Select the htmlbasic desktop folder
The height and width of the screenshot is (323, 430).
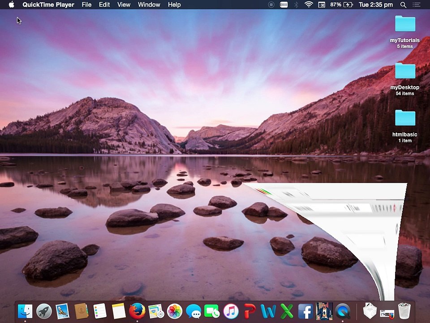click(x=405, y=119)
